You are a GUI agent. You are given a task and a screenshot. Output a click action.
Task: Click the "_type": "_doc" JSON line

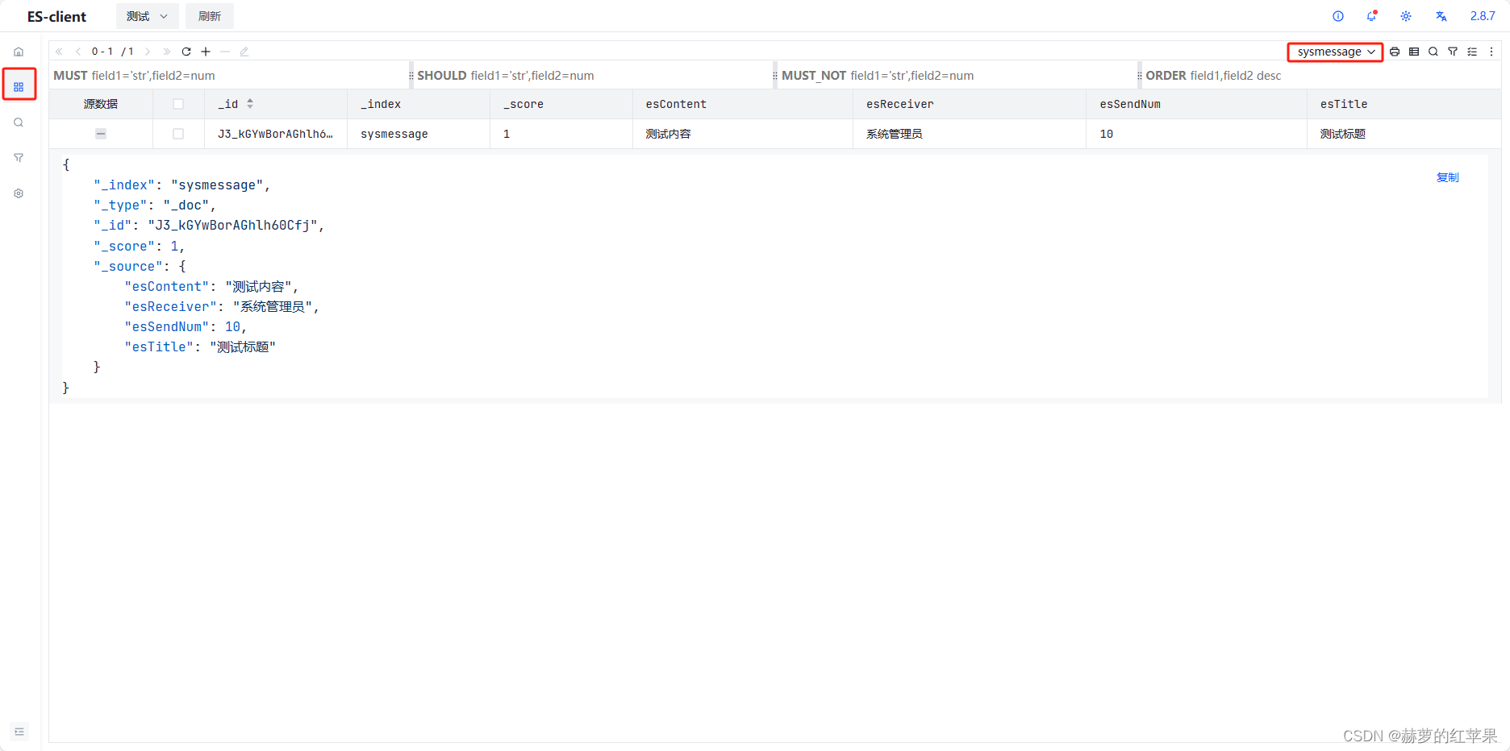tap(155, 205)
